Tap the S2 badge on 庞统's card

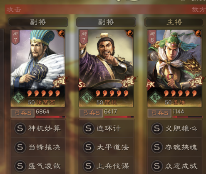click(x=82, y=85)
